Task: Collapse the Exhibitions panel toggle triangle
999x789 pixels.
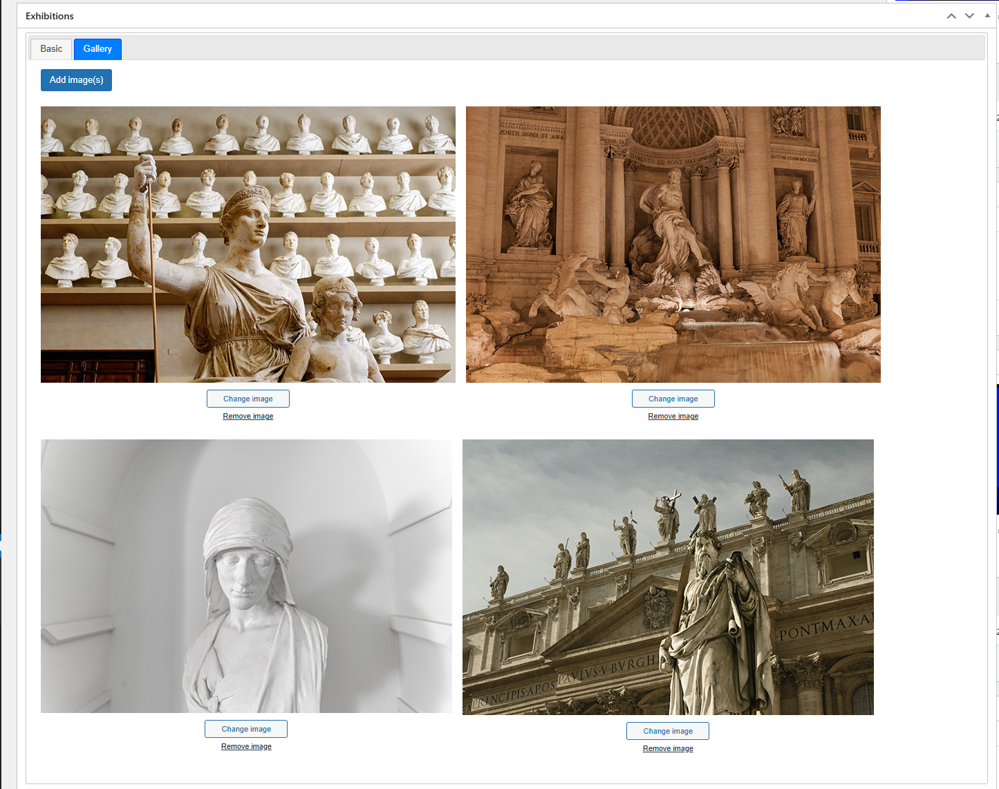Action: (987, 15)
